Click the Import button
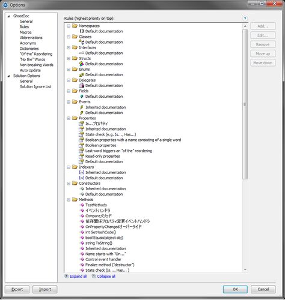Viewport: 285px width, 300px height. tap(45, 289)
